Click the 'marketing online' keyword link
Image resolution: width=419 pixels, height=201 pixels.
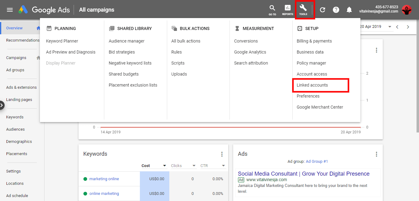tap(104, 179)
